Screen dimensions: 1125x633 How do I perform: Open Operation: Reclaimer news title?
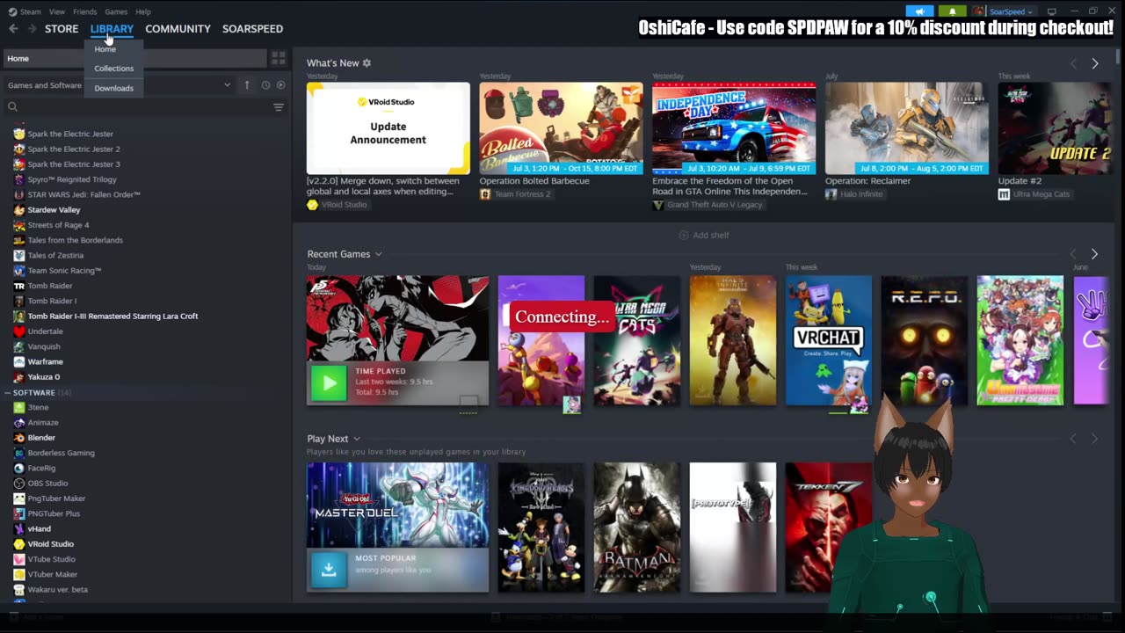coord(868,181)
